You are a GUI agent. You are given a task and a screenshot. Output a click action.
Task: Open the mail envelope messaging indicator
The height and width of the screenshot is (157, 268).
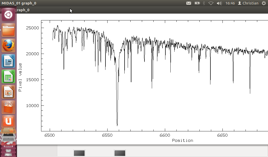(x=188, y=3)
